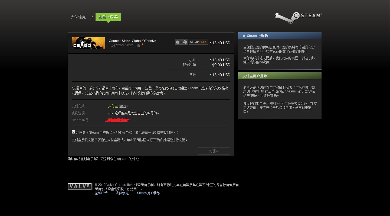Click the qq.com confirmation email notice

pyautogui.click(x=103, y=159)
